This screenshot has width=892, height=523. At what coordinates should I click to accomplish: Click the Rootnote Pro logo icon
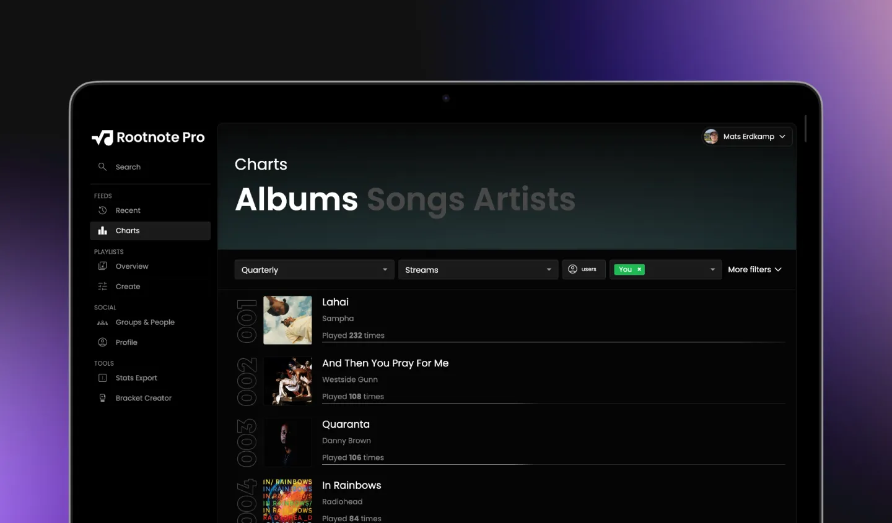click(103, 137)
